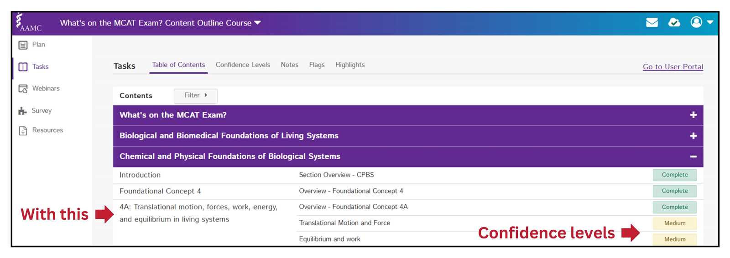Expand Biological and Biomedical Foundations plus icon

693,136
